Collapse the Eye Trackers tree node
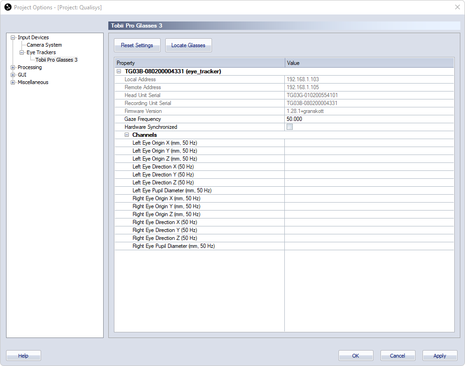The height and width of the screenshot is (366, 465). click(x=21, y=53)
